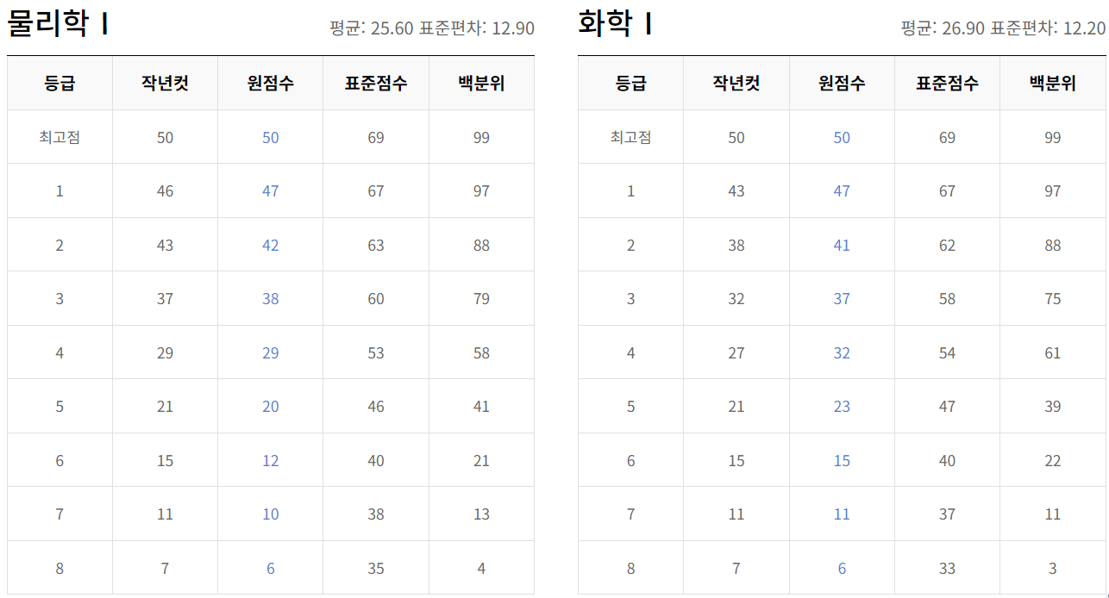1109x598 pixels.
Task: Click 물리학 I 평균 25.60 표준편차 text
Action: point(432,28)
